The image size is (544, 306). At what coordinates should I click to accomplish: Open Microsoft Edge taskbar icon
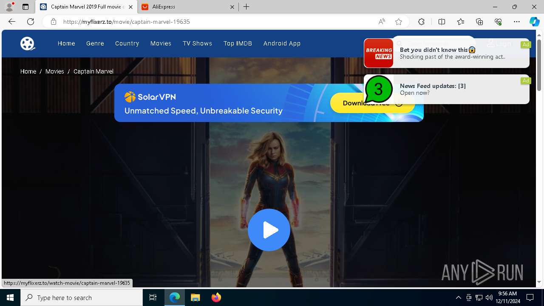[175, 297]
